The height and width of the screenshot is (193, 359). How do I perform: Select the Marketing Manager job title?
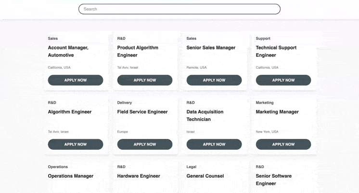pyautogui.click(x=277, y=112)
